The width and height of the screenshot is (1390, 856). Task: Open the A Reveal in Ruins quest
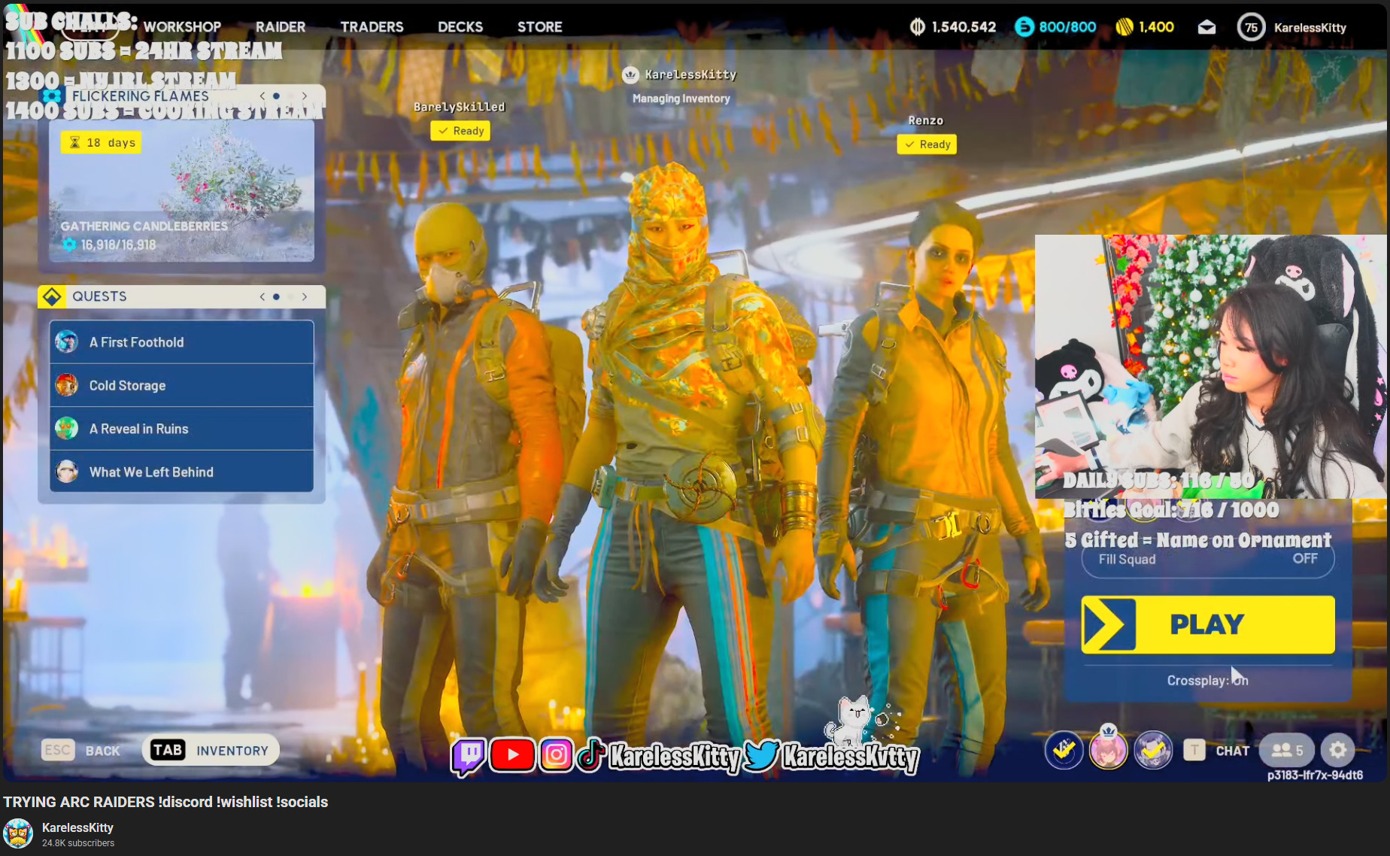181,429
